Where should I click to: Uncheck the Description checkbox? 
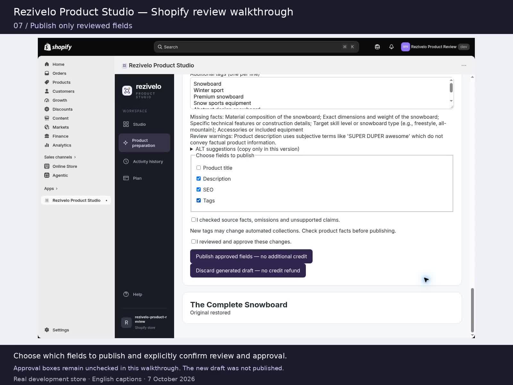(198, 179)
